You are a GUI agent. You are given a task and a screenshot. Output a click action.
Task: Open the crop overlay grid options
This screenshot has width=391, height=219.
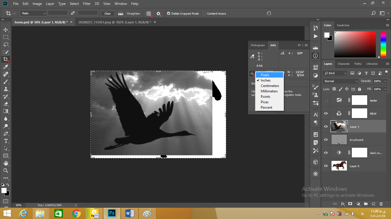(149, 13)
